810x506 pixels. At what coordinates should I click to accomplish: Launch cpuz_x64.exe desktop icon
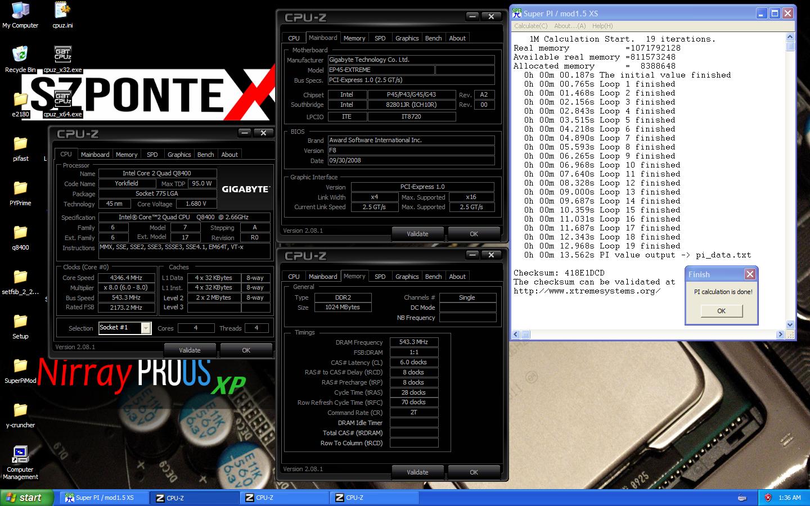click(62, 103)
